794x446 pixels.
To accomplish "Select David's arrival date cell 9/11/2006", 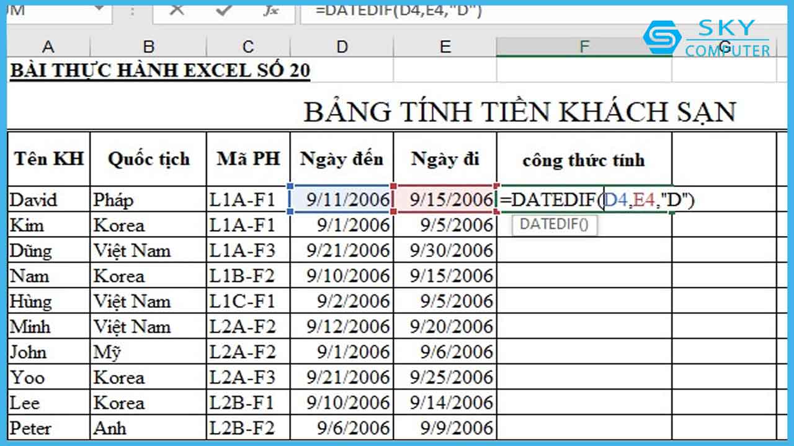I will (342, 199).
